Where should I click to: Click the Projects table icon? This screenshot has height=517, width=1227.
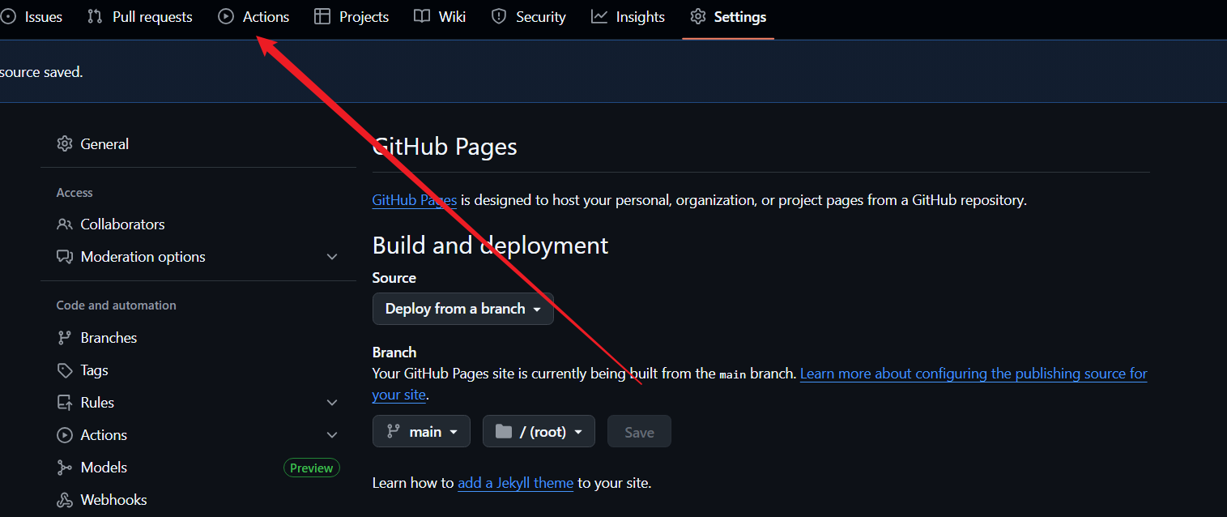pyautogui.click(x=322, y=17)
